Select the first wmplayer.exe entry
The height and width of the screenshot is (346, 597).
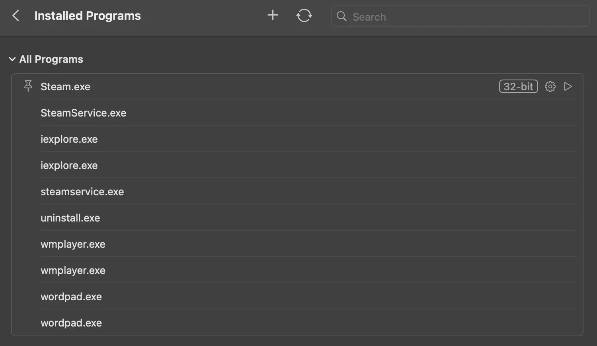pos(73,244)
